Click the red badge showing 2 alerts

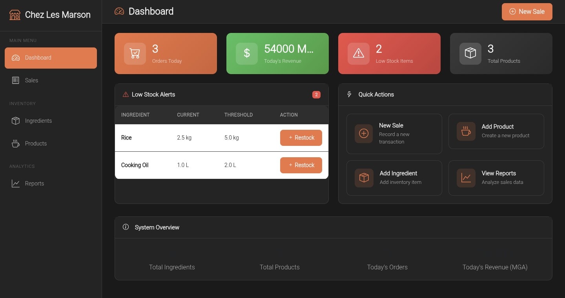pyautogui.click(x=316, y=94)
